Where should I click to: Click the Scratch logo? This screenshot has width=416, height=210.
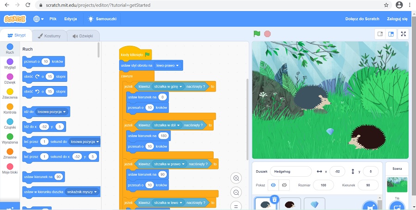(15, 19)
